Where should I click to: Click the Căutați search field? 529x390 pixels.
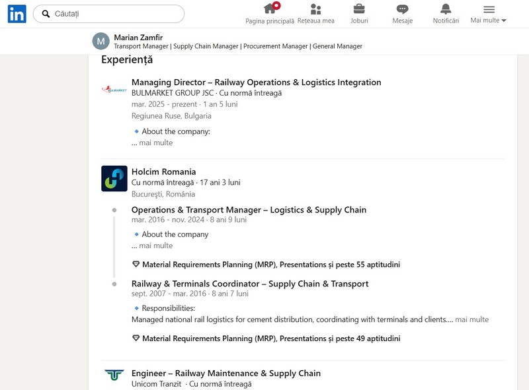108,14
